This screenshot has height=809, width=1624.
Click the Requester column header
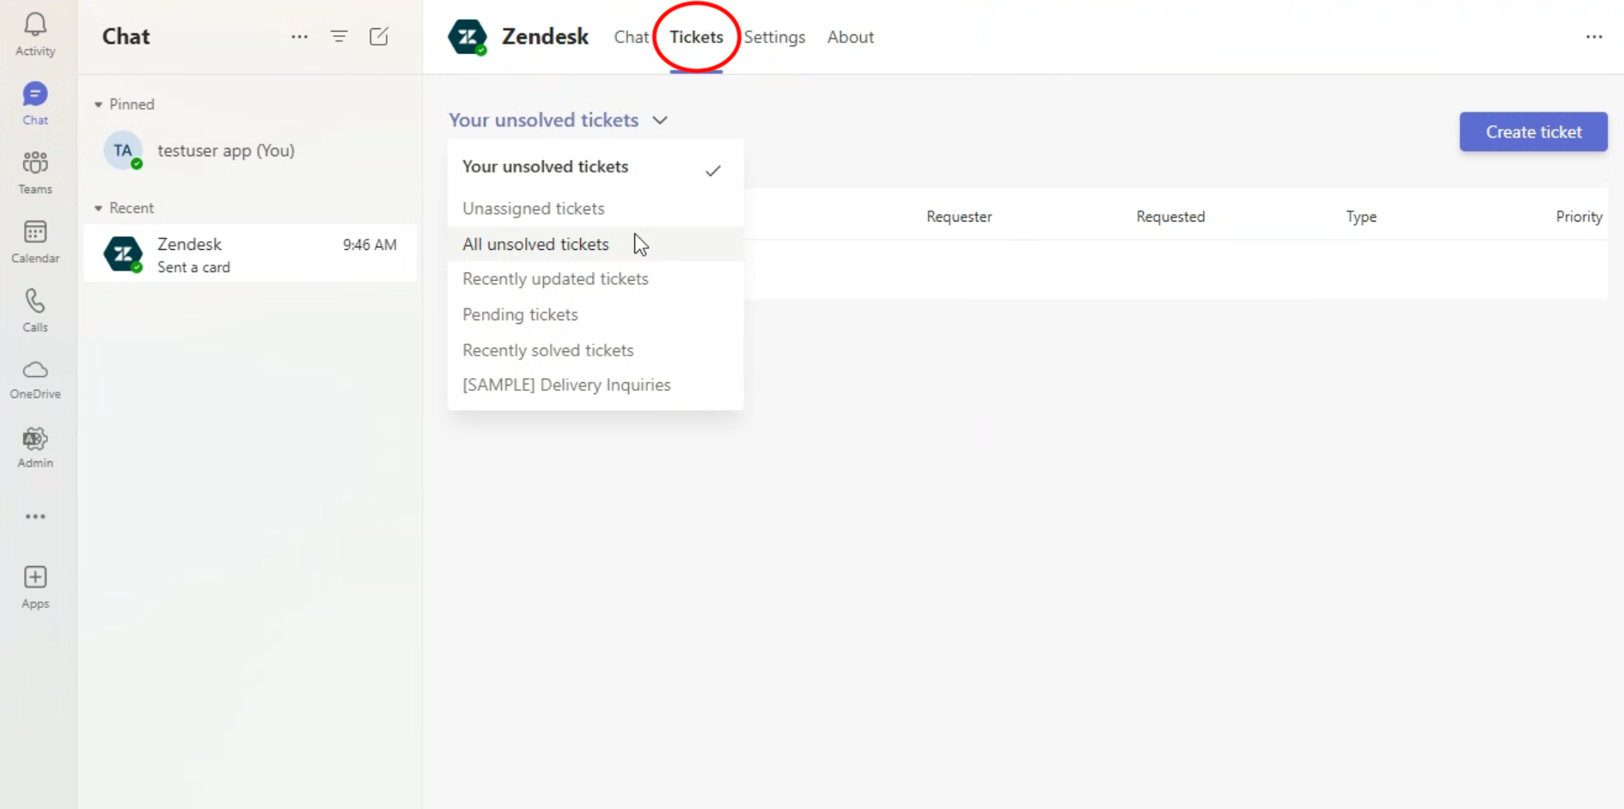(x=959, y=216)
